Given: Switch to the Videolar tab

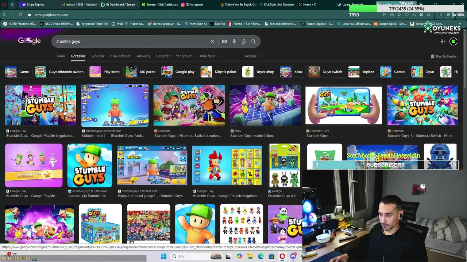Looking at the screenshot, I should [x=98, y=56].
